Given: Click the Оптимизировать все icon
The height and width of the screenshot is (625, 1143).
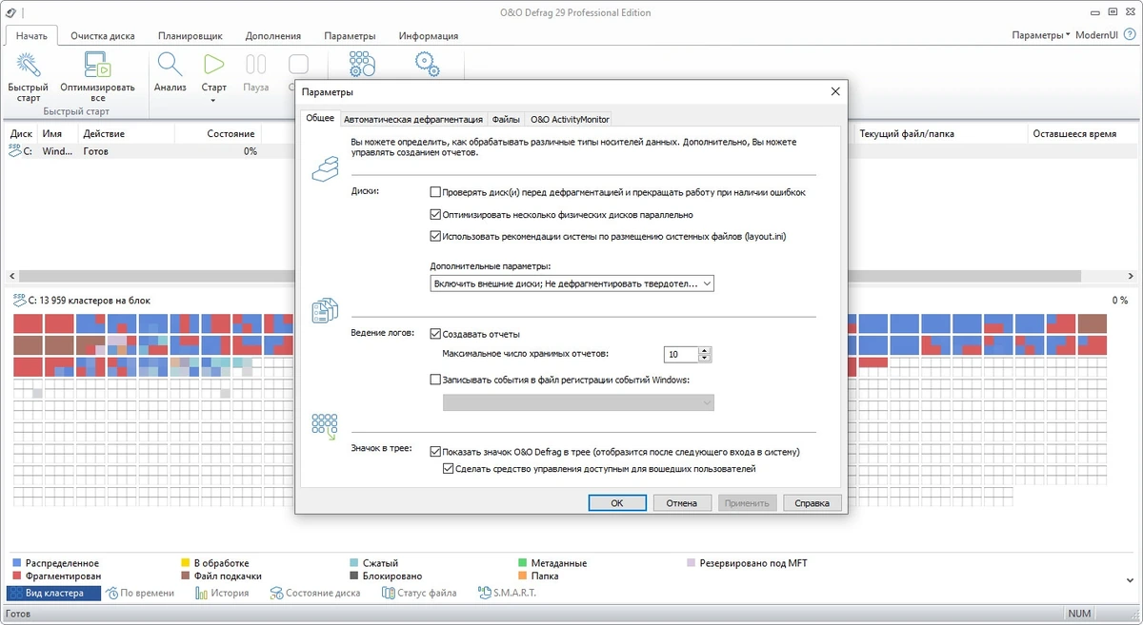Looking at the screenshot, I should click(x=97, y=66).
